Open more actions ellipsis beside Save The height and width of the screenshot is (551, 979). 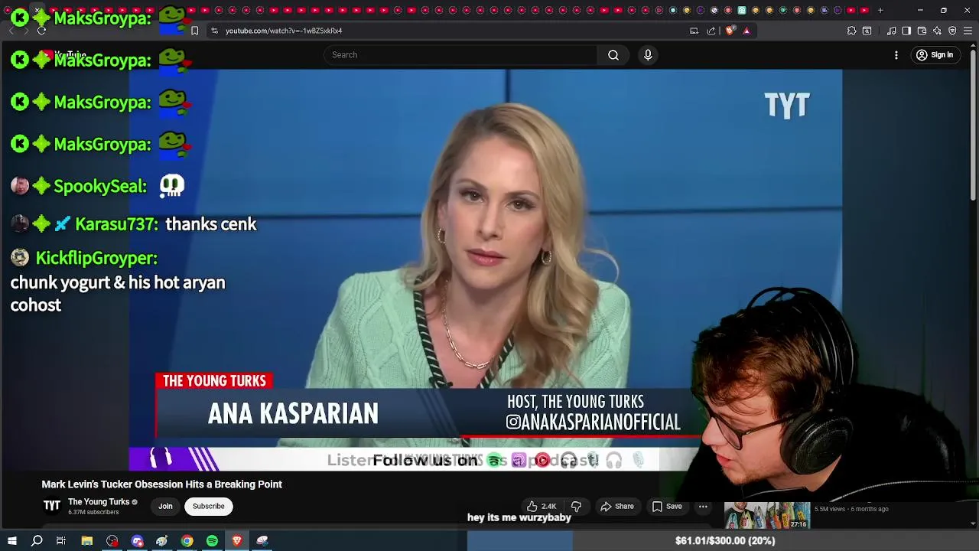(703, 506)
